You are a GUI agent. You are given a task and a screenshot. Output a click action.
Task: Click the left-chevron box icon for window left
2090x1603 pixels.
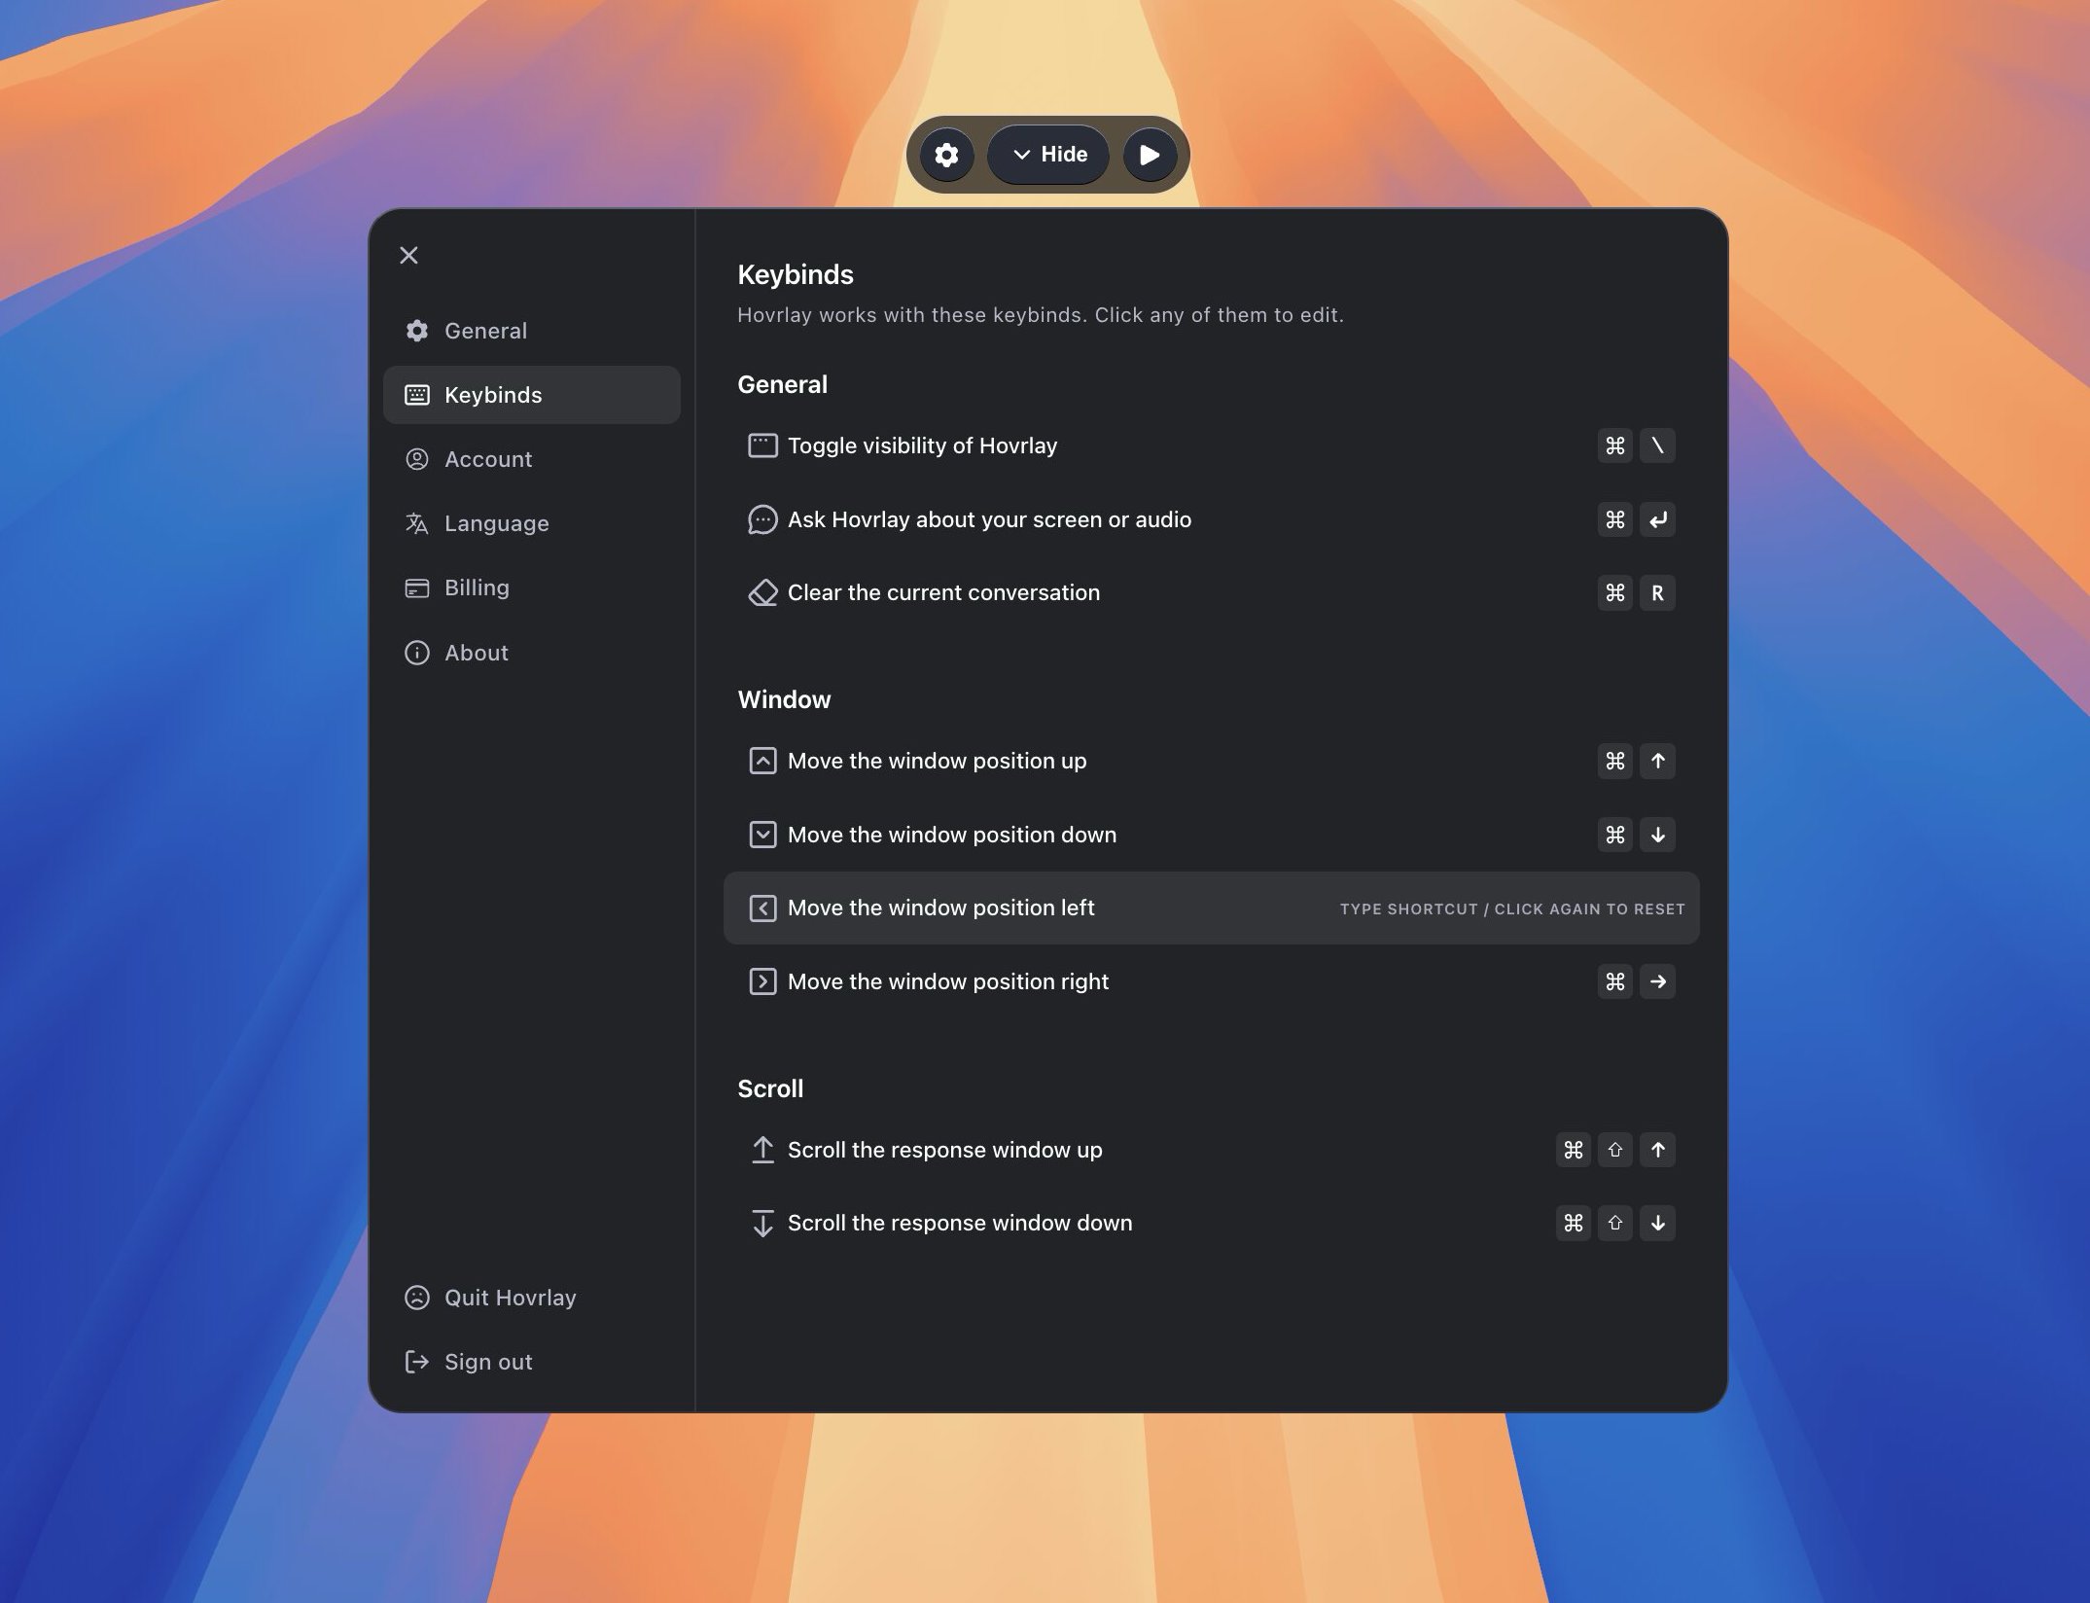pyautogui.click(x=762, y=908)
